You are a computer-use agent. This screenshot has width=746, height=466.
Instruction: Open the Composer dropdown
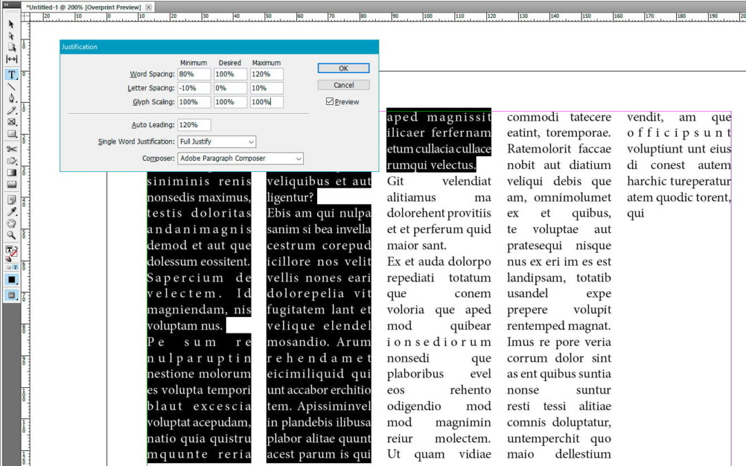pos(240,159)
